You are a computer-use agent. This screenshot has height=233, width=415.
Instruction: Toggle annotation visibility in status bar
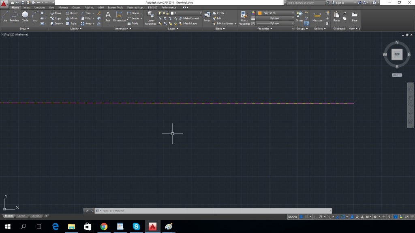pyautogui.click(x=352, y=217)
